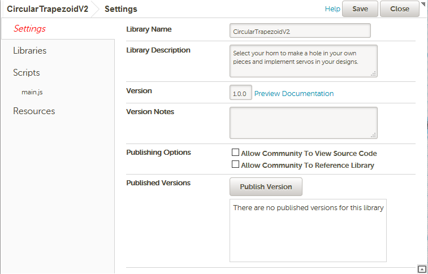Open main.js script file
The height and width of the screenshot is (274, 428).
[32, 92]
